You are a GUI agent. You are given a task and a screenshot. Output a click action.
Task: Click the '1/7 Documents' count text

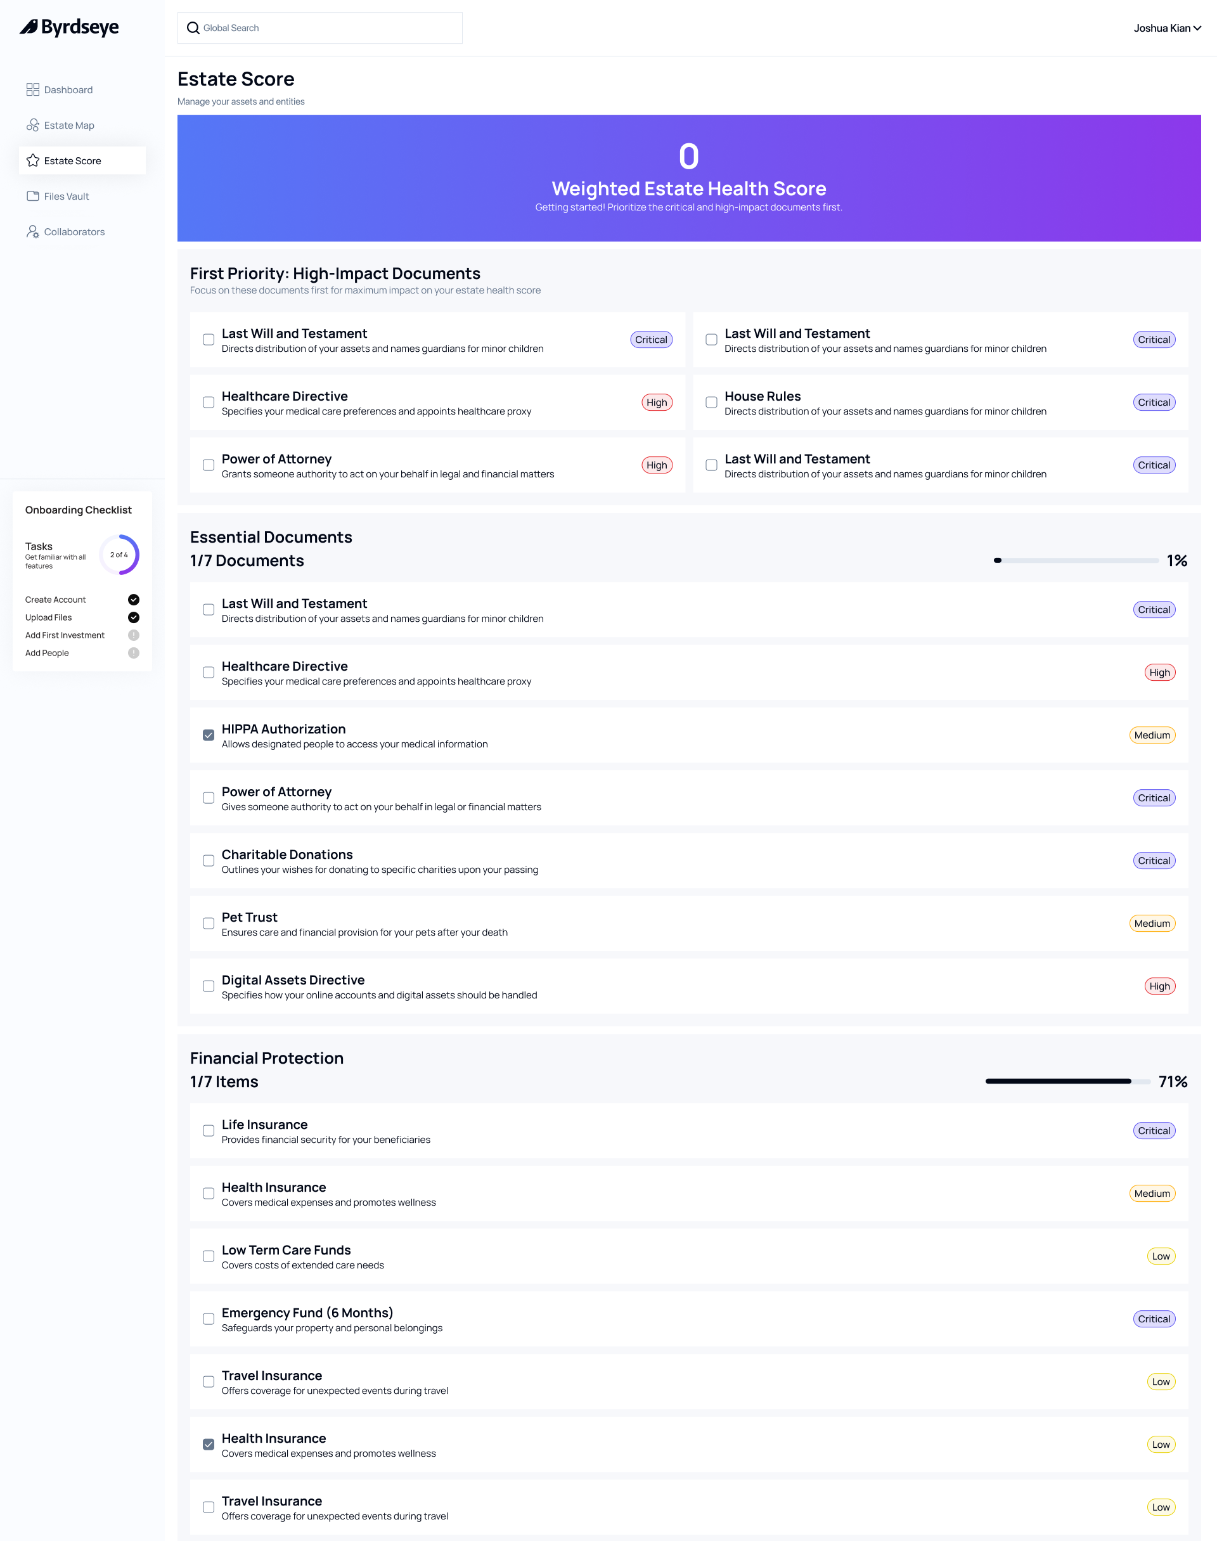[247, 561]
